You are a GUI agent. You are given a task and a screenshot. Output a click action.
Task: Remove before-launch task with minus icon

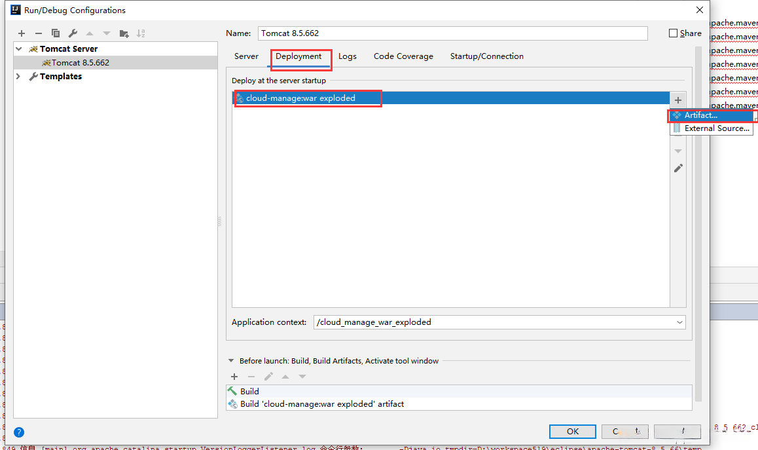point(251,377)
